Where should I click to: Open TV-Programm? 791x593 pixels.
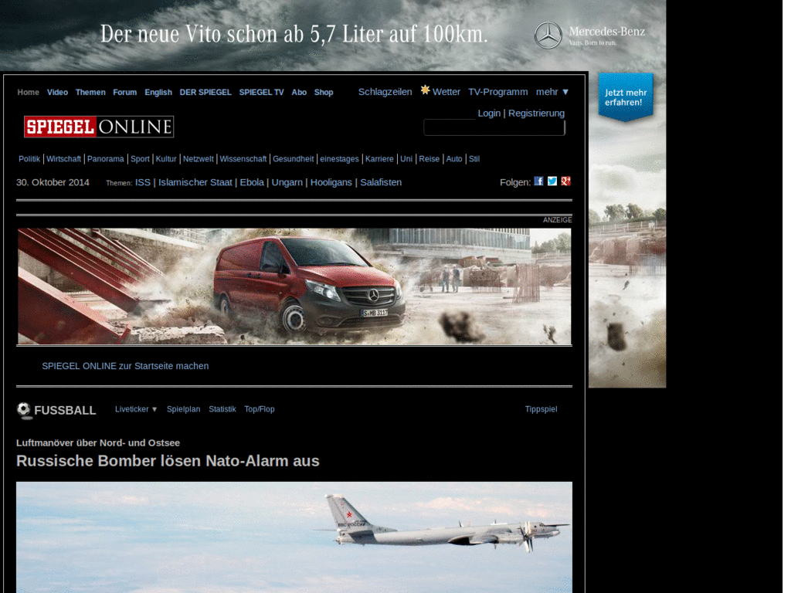[x=498, y=92]
